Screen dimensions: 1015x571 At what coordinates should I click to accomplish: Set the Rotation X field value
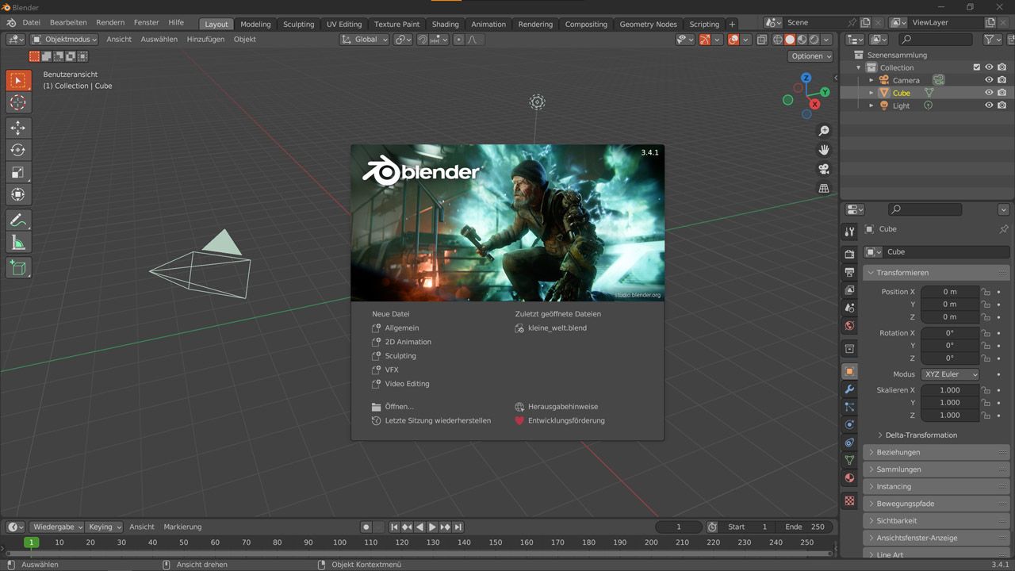point(949,333)
